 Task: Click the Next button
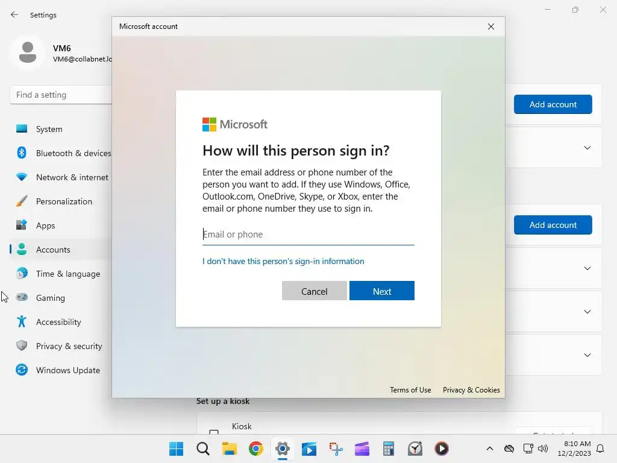(x=381, y=291)
